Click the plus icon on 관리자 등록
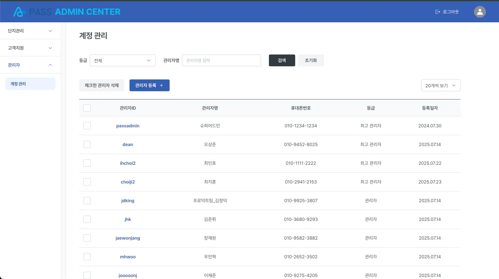 161,85
